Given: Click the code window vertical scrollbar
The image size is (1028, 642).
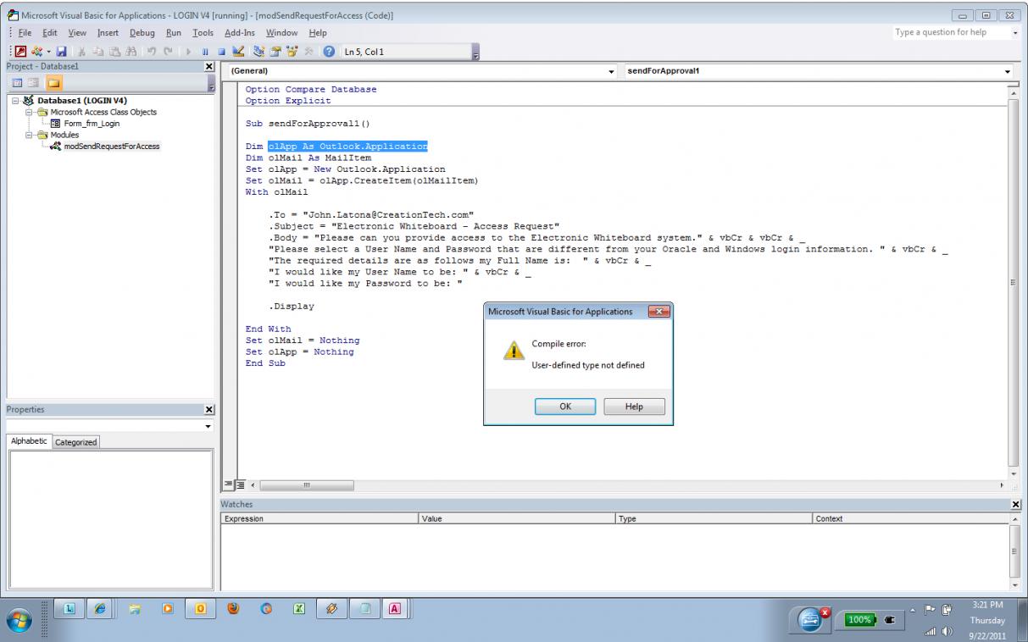Looking at the screenshot, I should (1014, 282).
